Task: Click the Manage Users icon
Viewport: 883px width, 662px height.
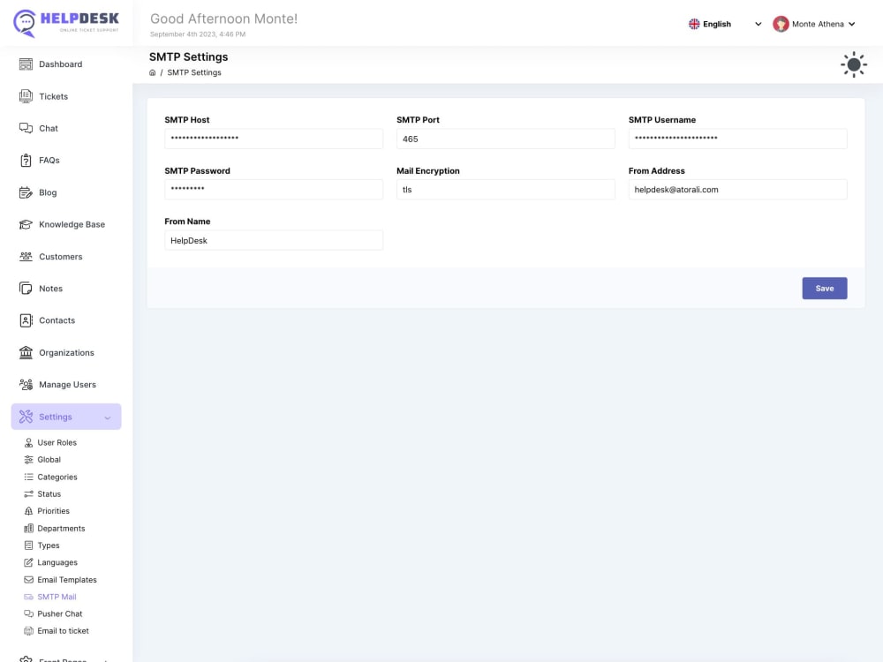Action: click(x=26, y=385)
